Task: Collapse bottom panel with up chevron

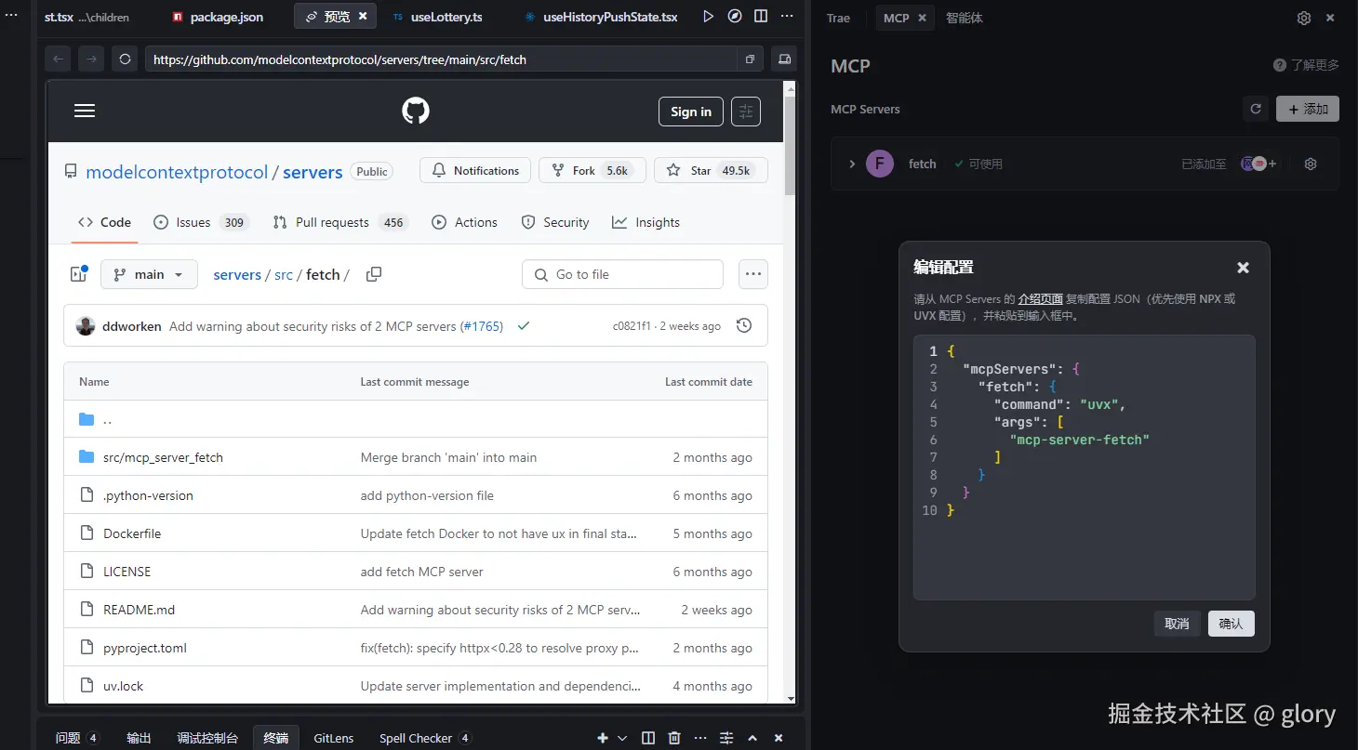Action: point(752,738)
